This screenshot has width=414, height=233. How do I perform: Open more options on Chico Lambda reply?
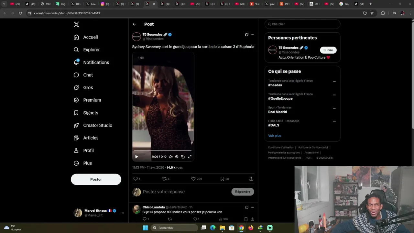click(x=253, y=207)
